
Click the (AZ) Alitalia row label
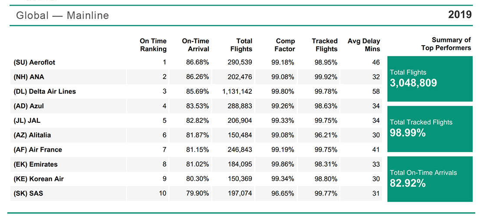click(32, 135)
